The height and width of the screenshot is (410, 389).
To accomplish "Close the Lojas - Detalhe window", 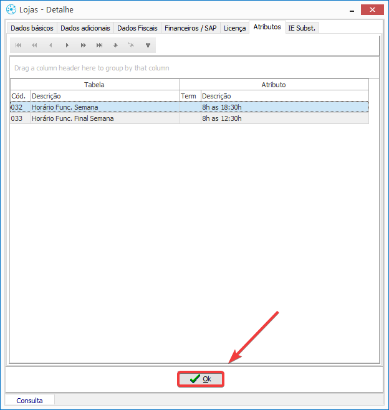I will 372,9.
